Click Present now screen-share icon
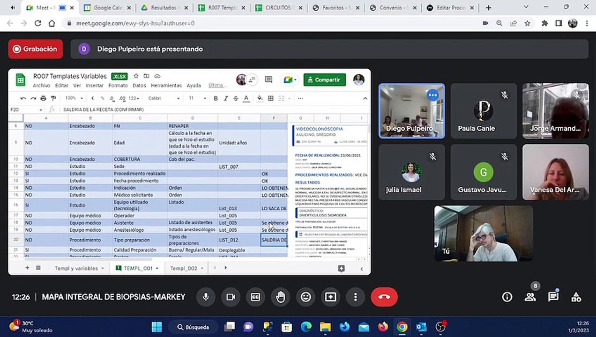This screenshot has width=596, height=337. click(x=331, y=297)
